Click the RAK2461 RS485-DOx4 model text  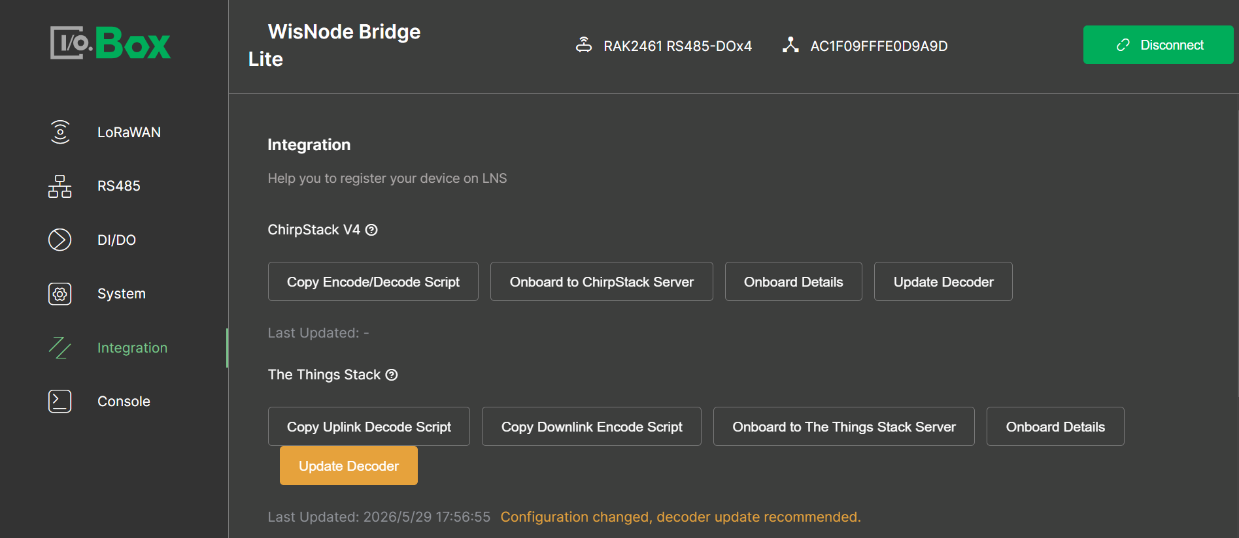(x=677, y=46)
